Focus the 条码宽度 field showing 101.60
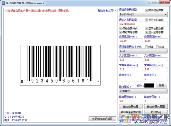The height and width of the screenshot is (126, 171). [131, 41]
